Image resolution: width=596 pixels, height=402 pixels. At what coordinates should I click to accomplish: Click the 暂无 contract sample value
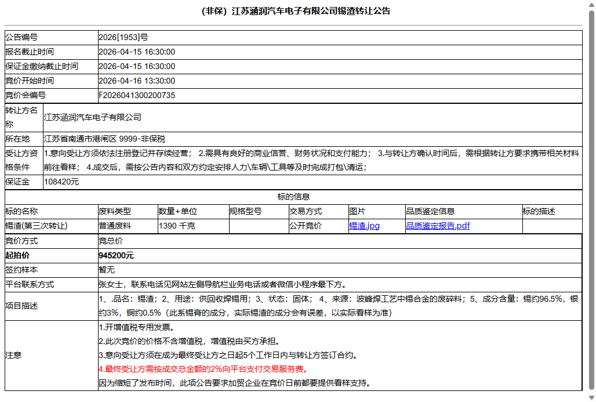coord(107,270)
